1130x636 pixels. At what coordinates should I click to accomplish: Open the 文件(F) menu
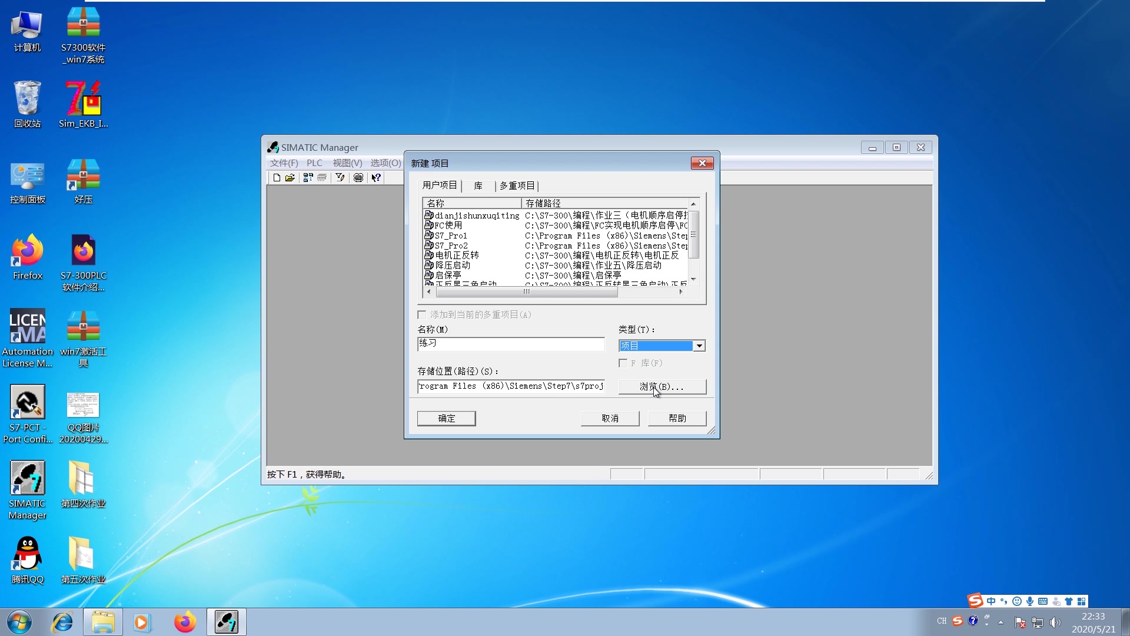point(284,163)
